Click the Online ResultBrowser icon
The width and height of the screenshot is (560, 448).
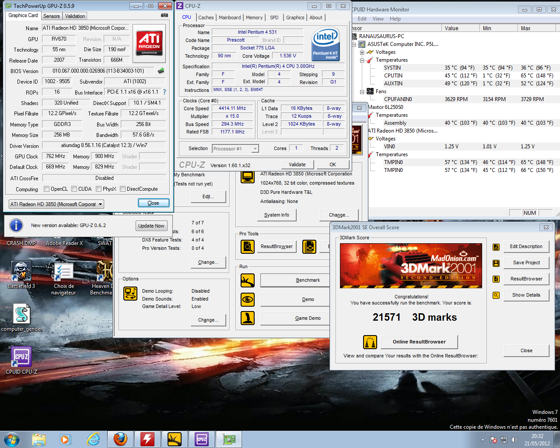coord(370,342)
